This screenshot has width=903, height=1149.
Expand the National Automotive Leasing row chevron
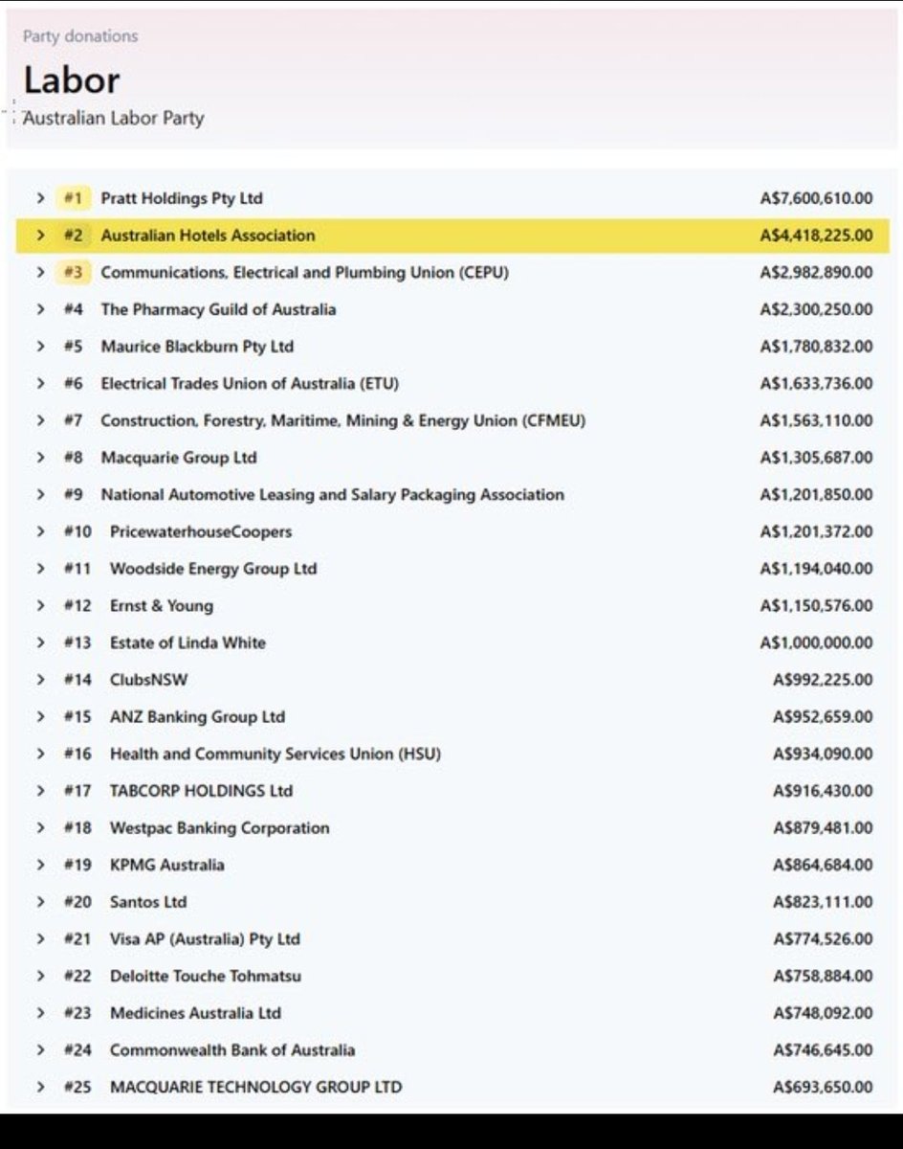(x=40, y=495)
